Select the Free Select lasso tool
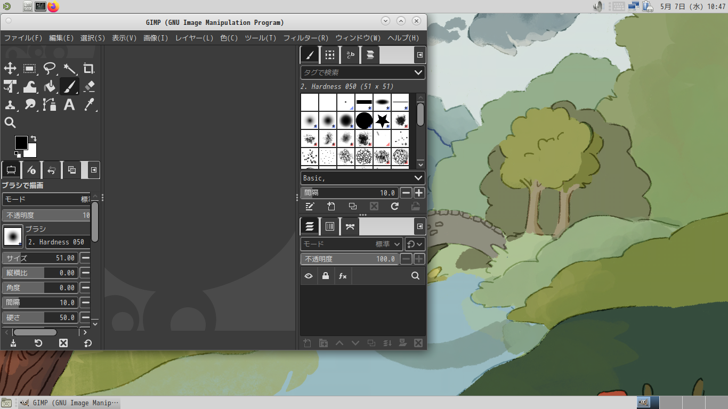Screen dimensions: 728x409 pos(50,68)
